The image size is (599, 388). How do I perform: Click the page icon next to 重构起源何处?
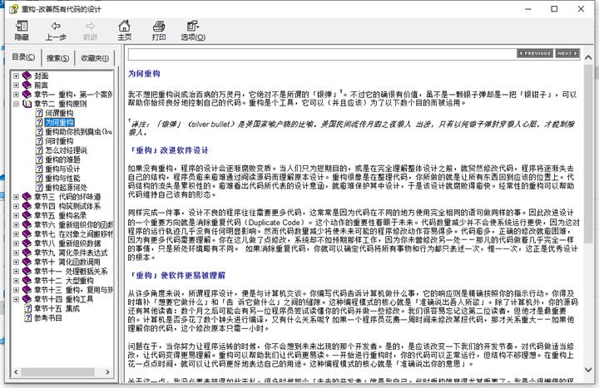click(x=39, y=187)
